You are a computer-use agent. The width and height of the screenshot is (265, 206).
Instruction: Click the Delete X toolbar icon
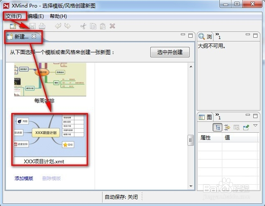click(x=112, y=26)
